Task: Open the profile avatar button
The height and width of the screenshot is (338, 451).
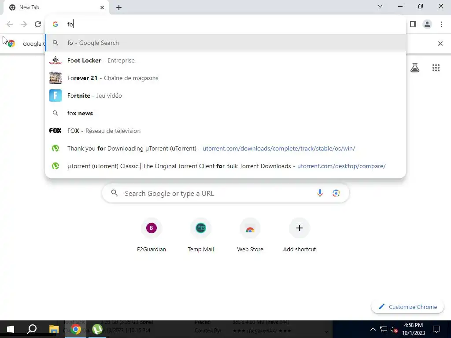Action: [x=427, y=25]
